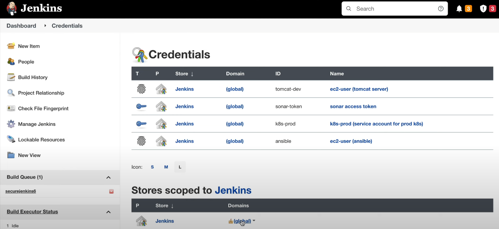Open sonar access token credential

(x=353, y=106)
